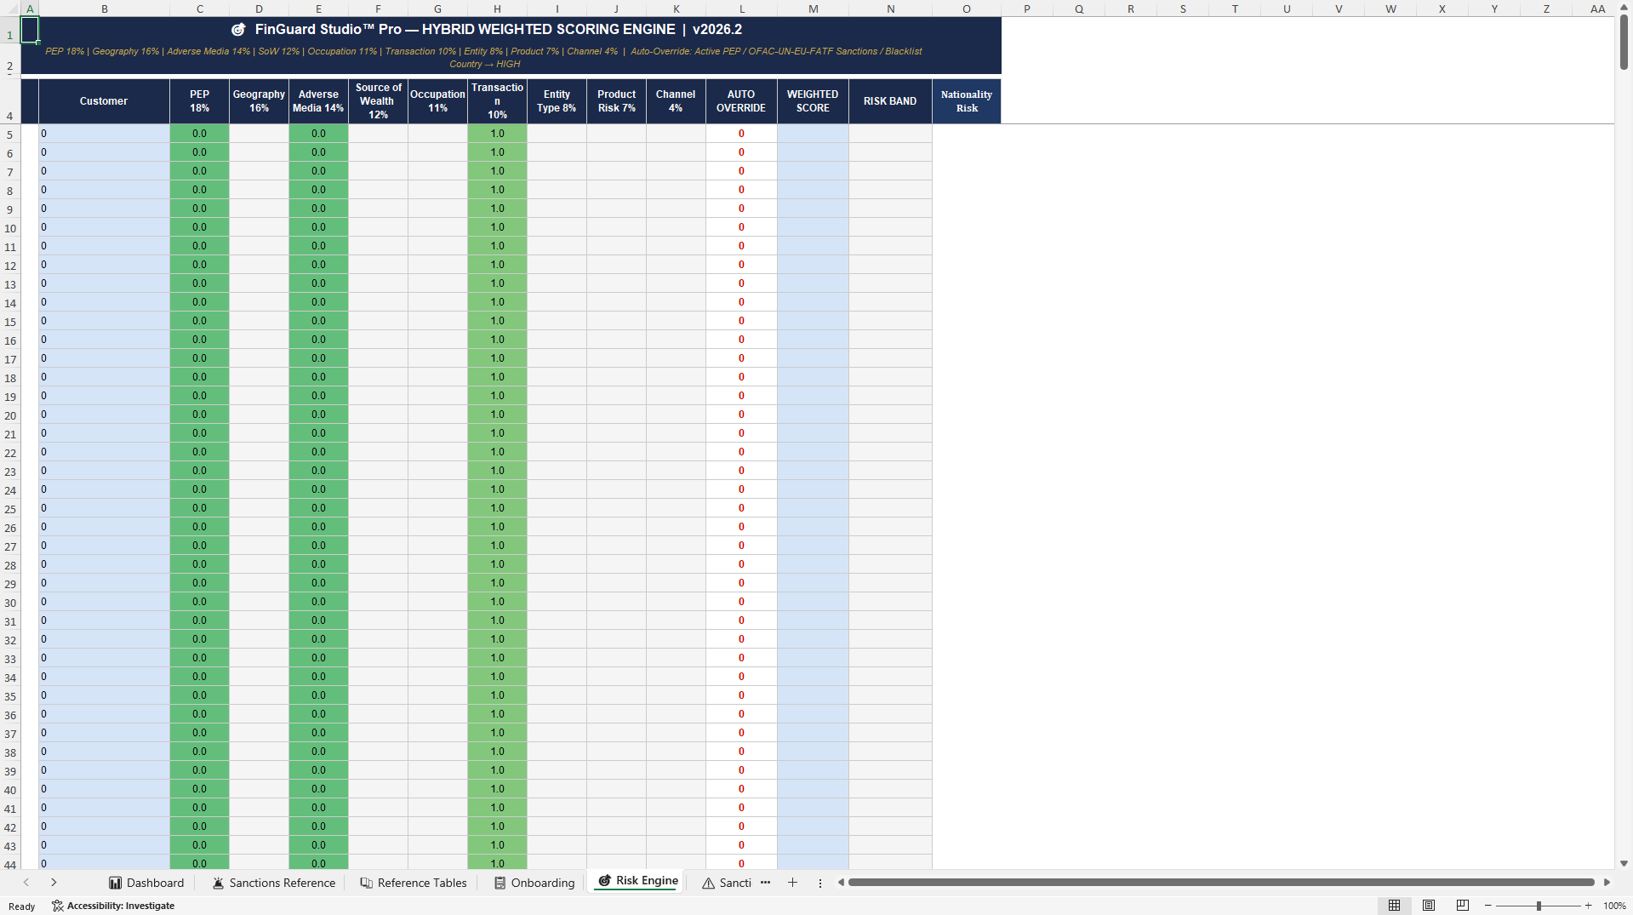
Task: Select column AA header
Action: 1597,9
